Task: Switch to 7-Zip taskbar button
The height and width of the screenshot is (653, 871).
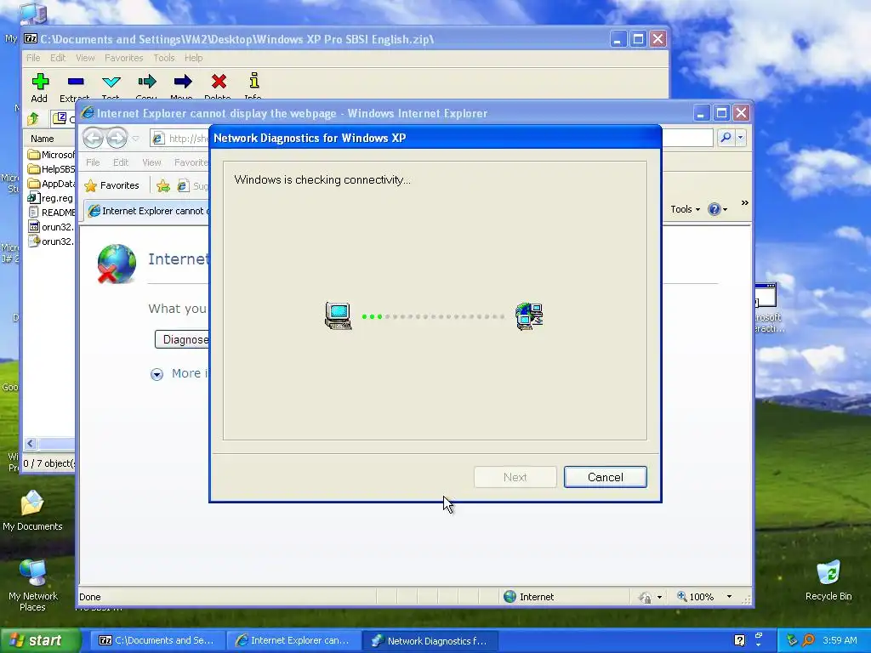Action: pyautogui.click(x=157, y=641)
